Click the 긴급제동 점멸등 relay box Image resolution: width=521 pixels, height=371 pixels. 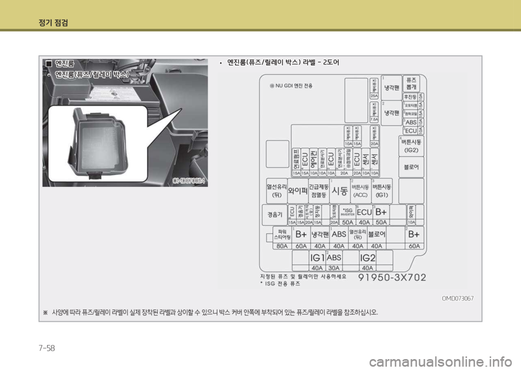click(319, 191)
